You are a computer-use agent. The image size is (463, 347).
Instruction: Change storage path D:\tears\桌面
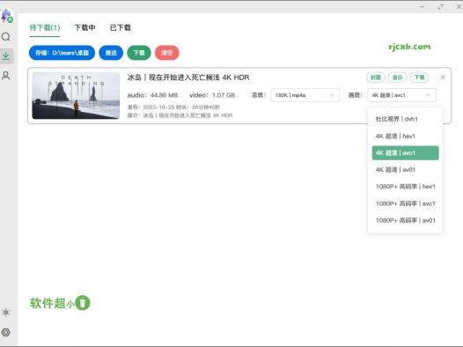tap(62, 53)
